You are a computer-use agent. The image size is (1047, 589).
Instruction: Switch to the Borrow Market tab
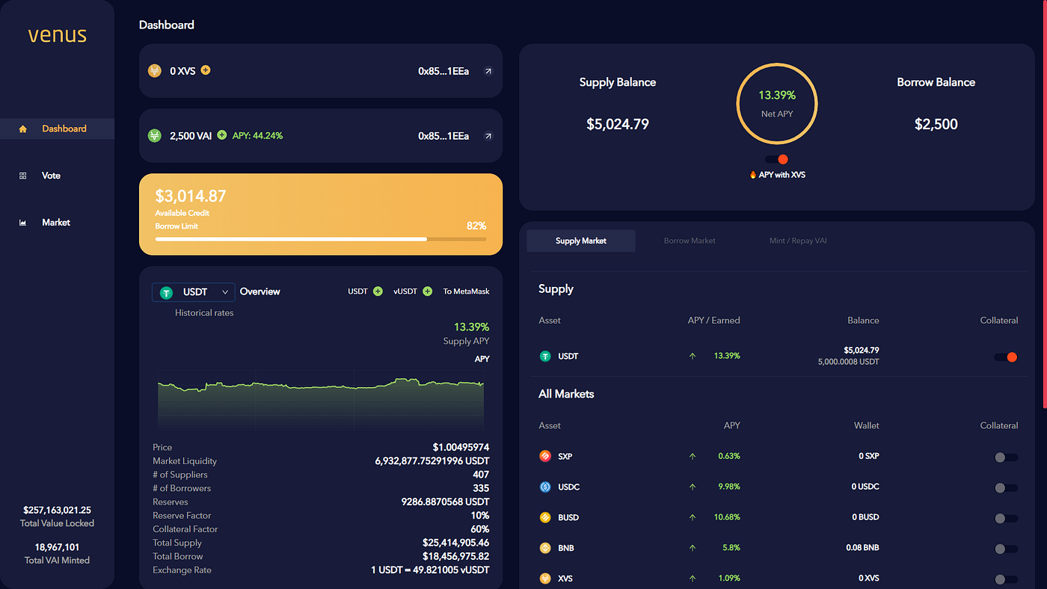[690, 241]
